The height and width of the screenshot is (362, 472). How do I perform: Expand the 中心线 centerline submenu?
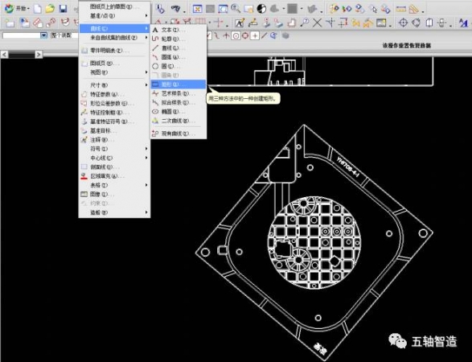114,158
